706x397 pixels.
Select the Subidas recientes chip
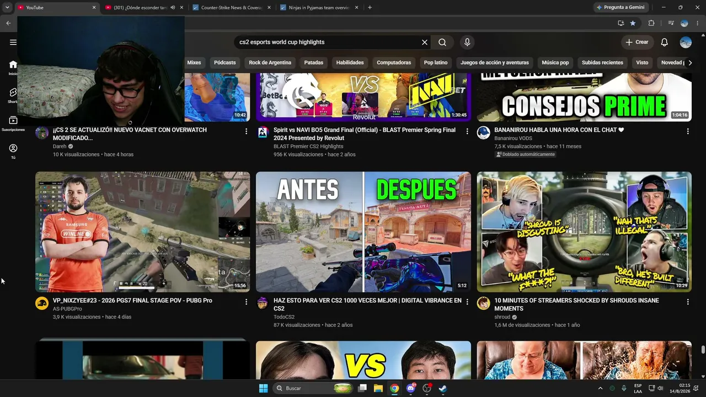coord(602,63)
